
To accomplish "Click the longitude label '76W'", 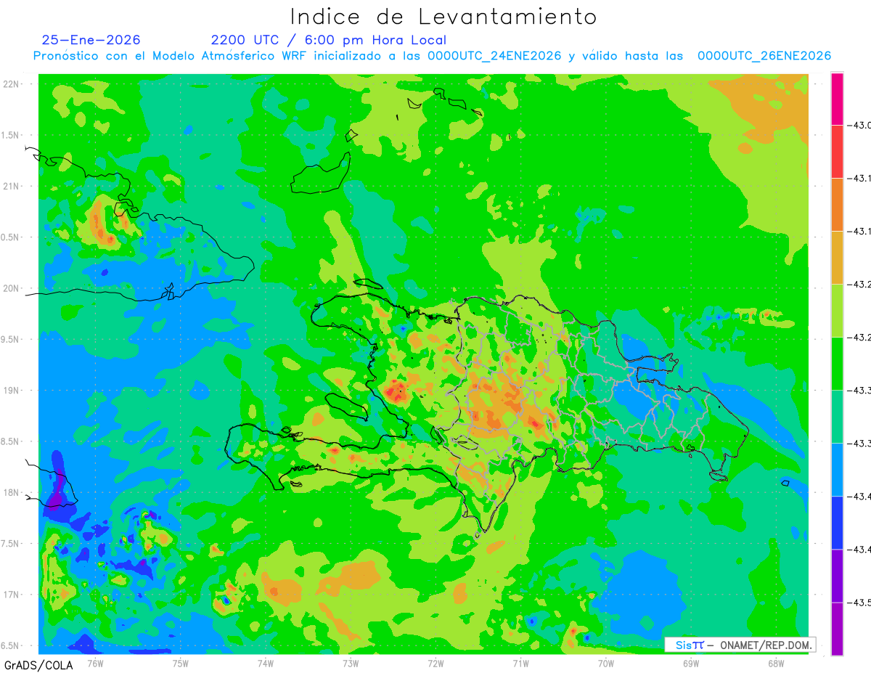I will 95,662.
